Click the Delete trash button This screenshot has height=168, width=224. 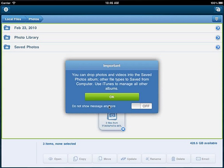point(178,159)
